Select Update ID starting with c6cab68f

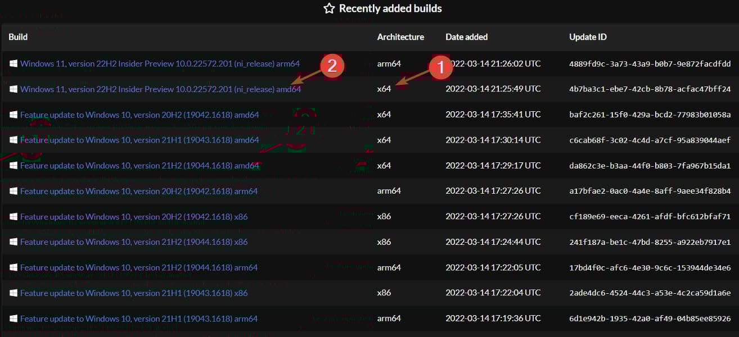point(650,140)
